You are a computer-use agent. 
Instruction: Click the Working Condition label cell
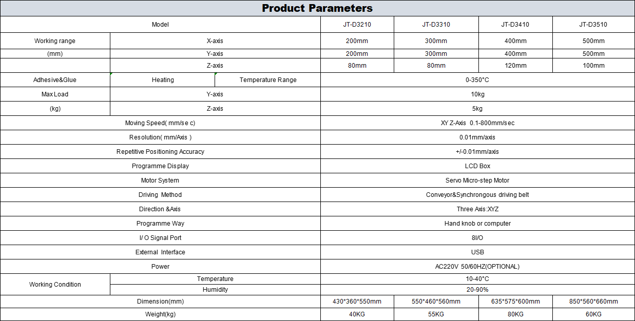(x=55, y=285)
